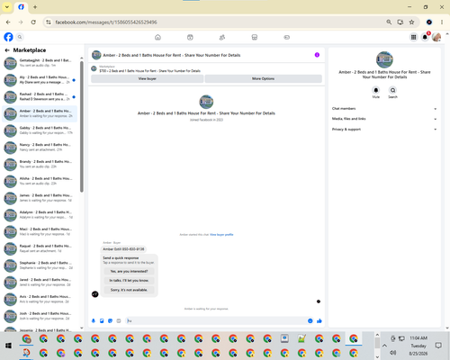Click the Chrome address bar URL
The height and width of the screenshot is (360, 450).
[x=106, y=22]
